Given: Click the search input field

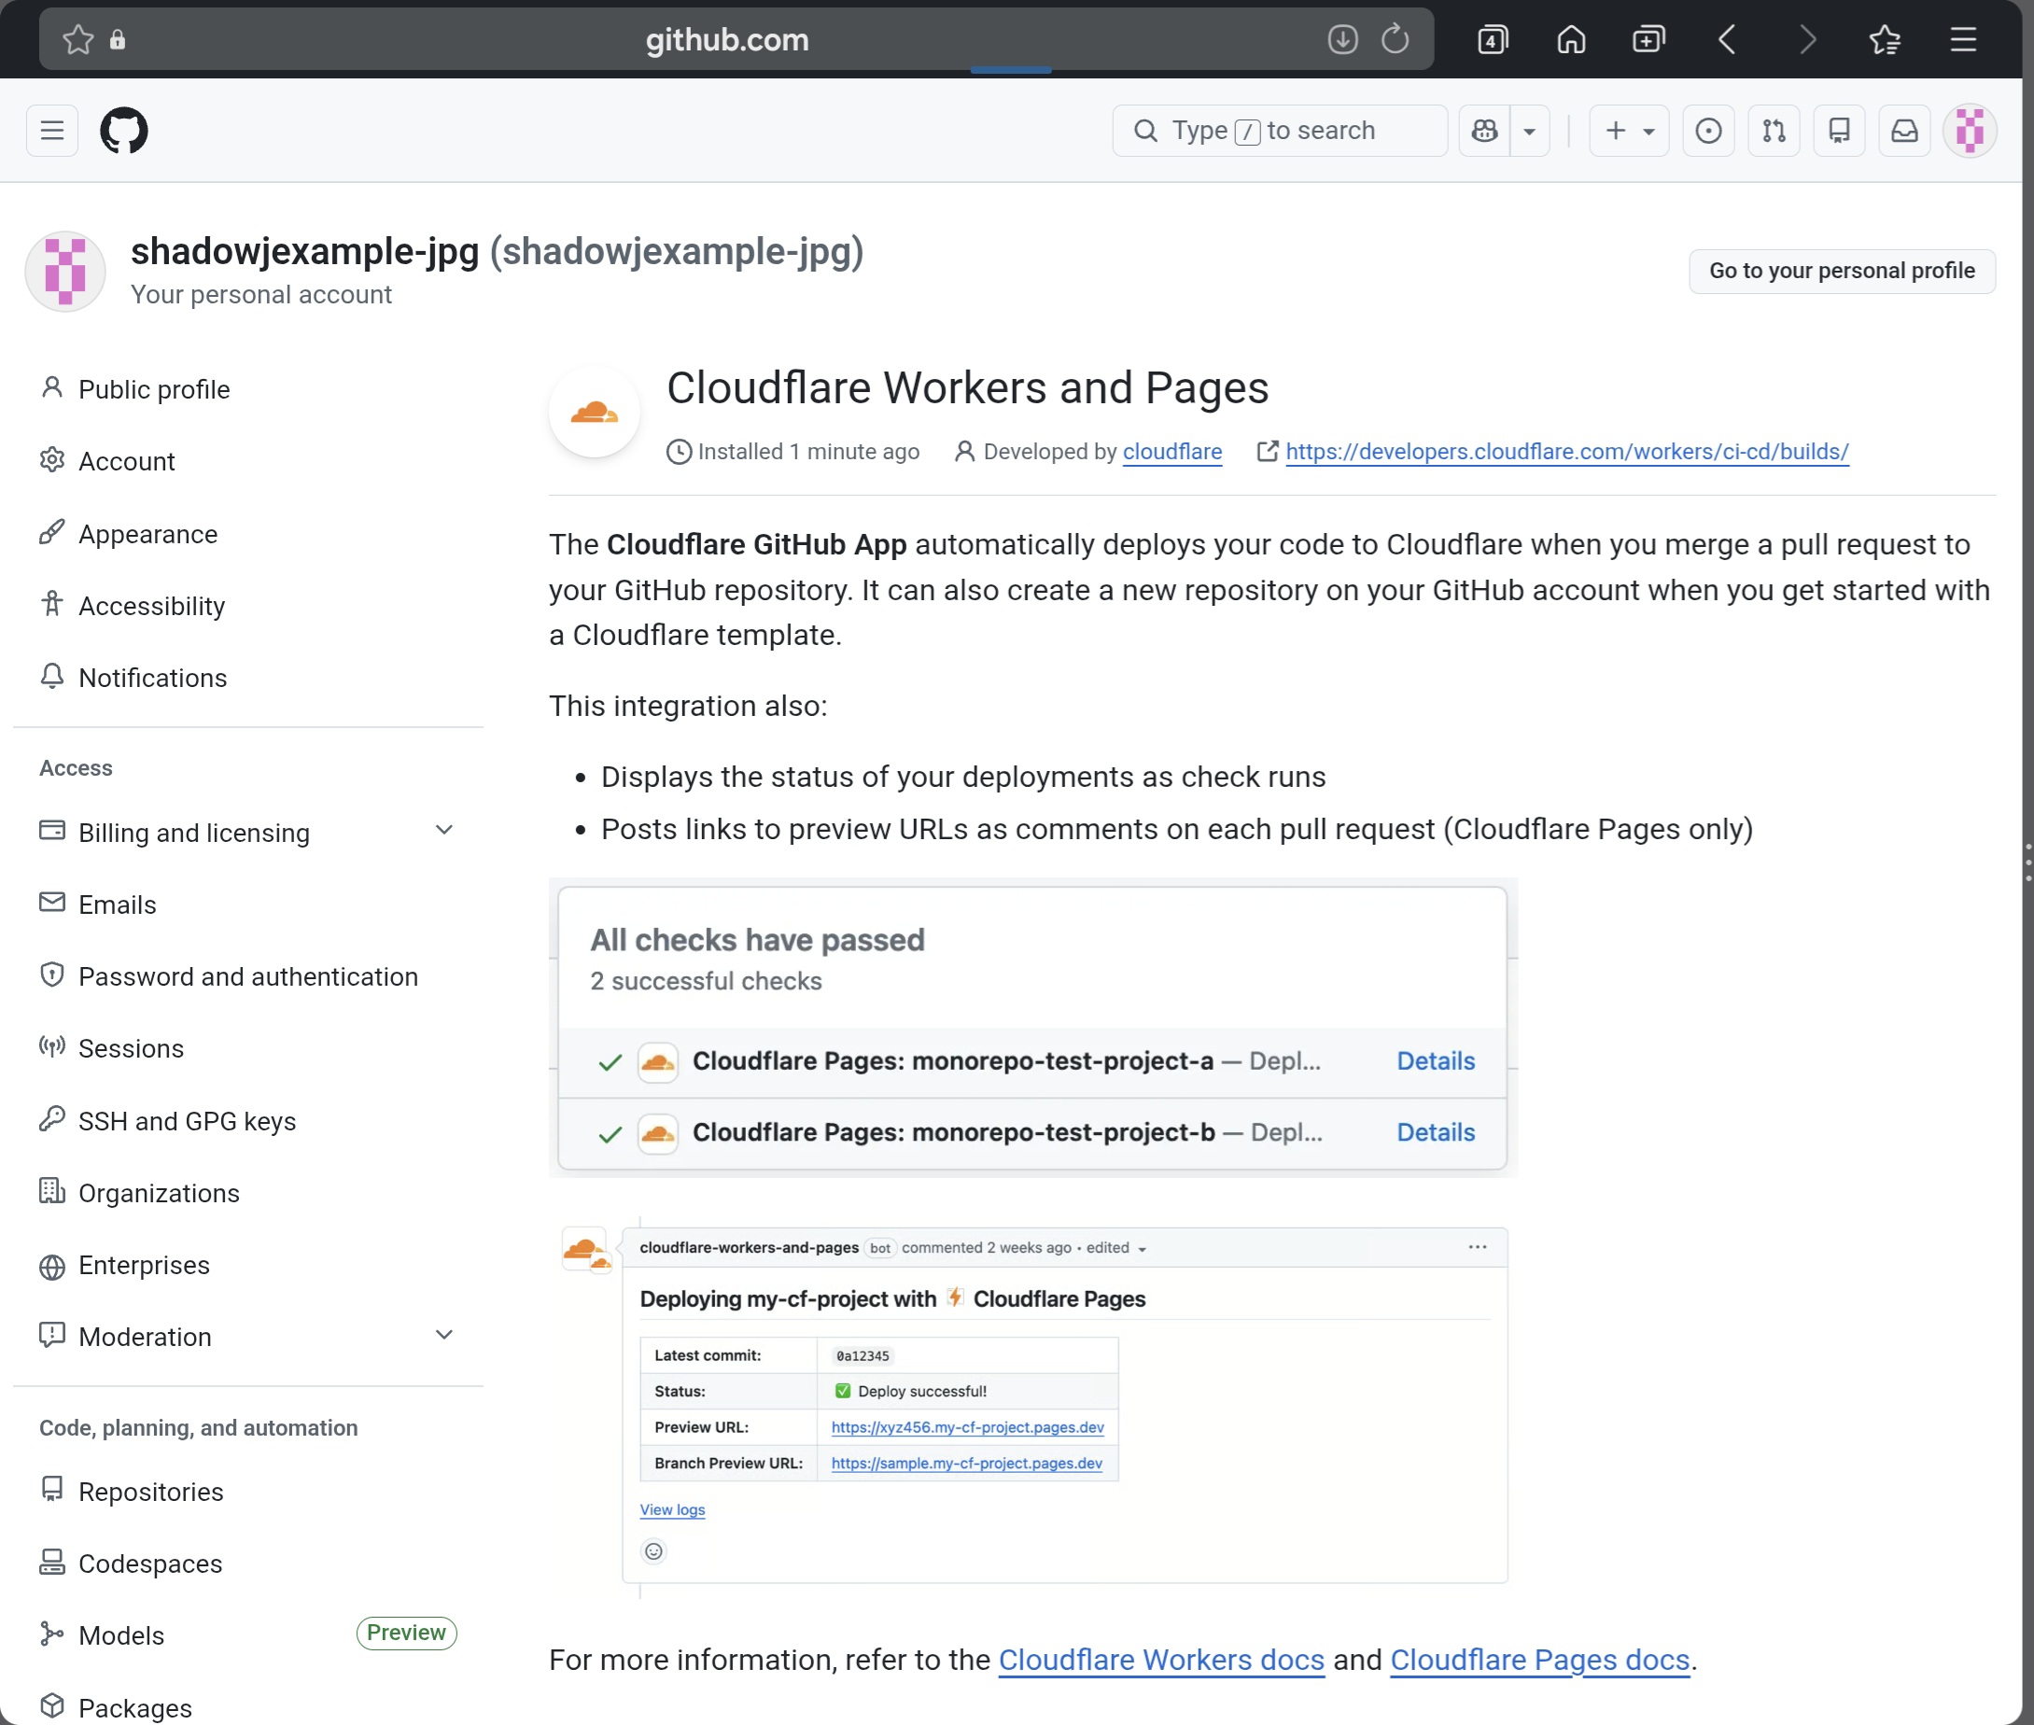Looking at the screenshot, I should (1279, 130).
